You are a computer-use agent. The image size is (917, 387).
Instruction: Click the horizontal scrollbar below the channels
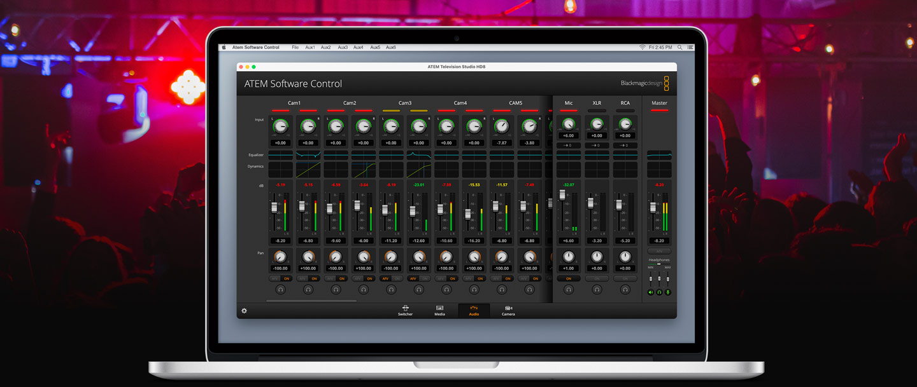coord(311,301)
